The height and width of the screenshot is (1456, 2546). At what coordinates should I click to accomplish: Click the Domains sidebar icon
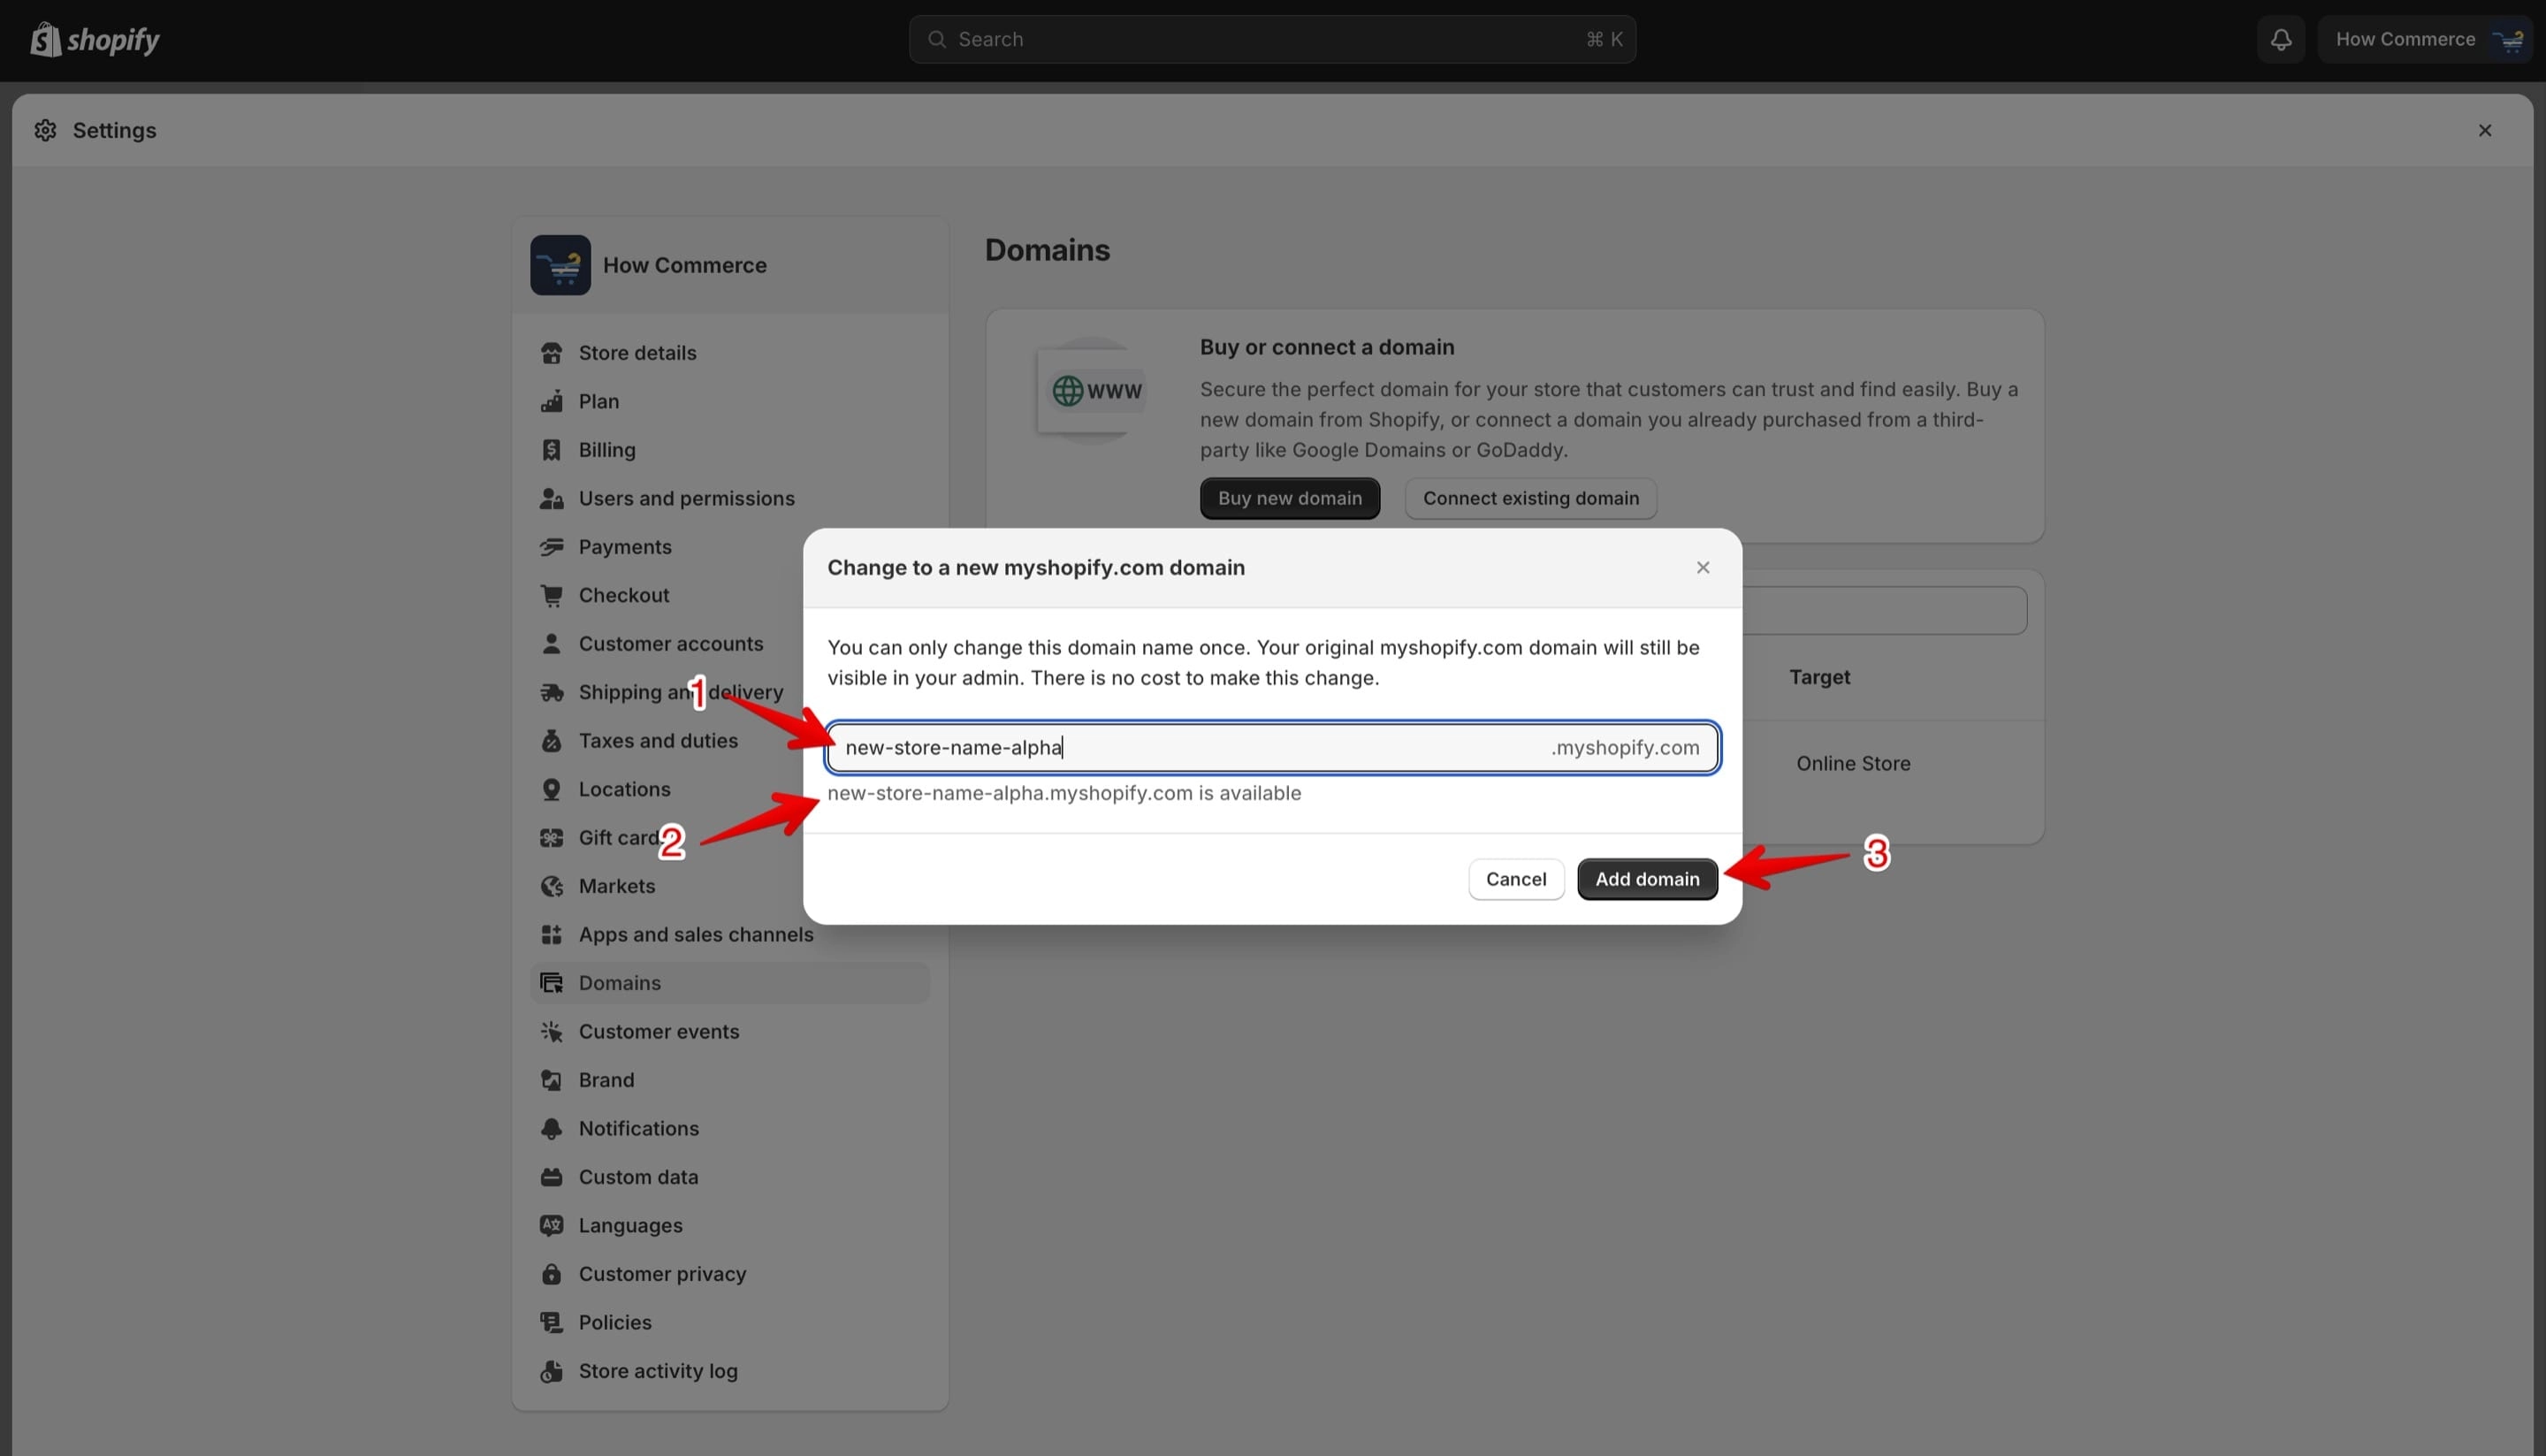tap(551, 983)
